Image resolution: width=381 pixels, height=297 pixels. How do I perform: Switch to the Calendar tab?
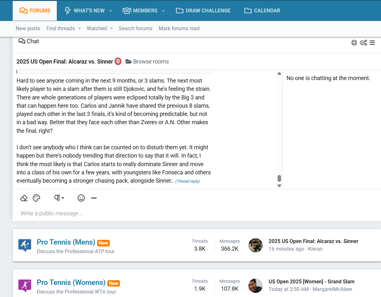(262, 10)
